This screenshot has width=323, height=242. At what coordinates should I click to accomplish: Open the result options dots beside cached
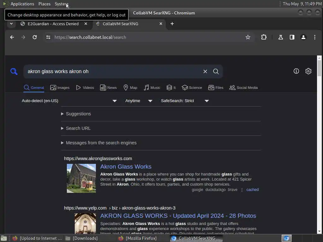[x=242, y=190]
